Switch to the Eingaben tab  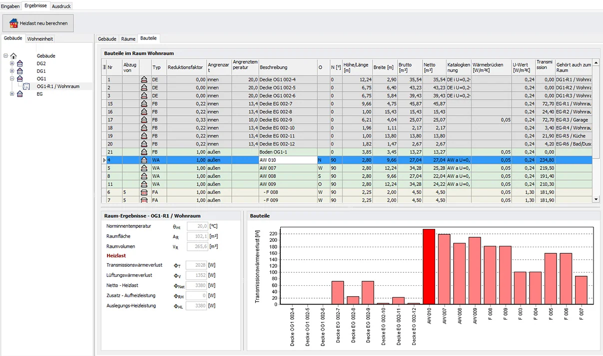(10, 5)
